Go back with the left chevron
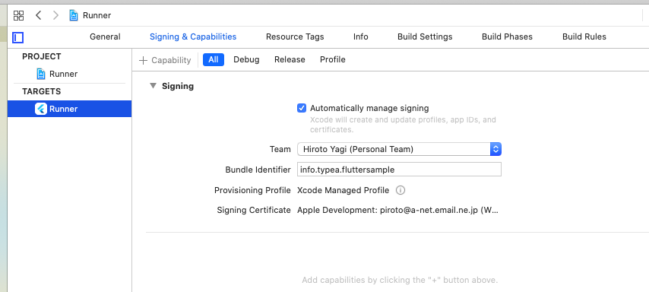This screenshot has width=649, height=292. click(39, 16)
